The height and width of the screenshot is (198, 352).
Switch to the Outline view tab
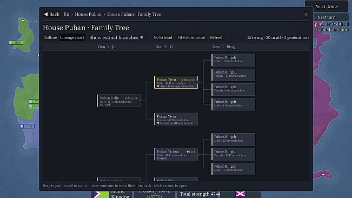[x=50, y=37]
